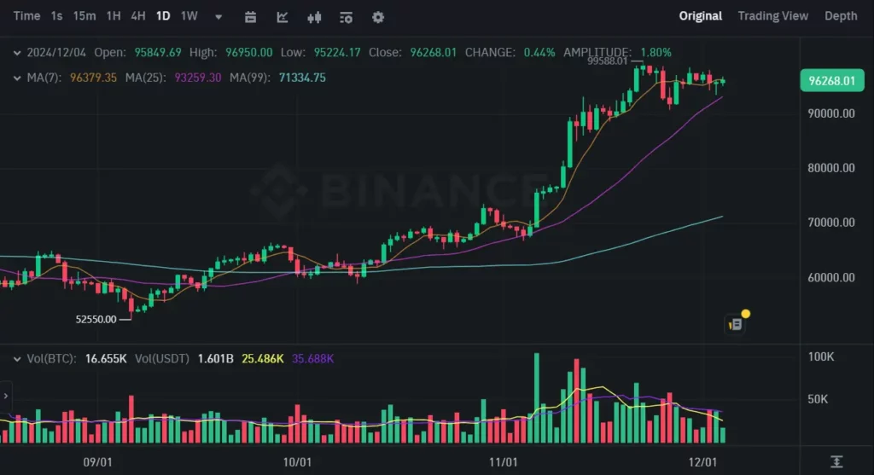
Task: Click the collapse chart icon at bottom right
Action: 836,461
